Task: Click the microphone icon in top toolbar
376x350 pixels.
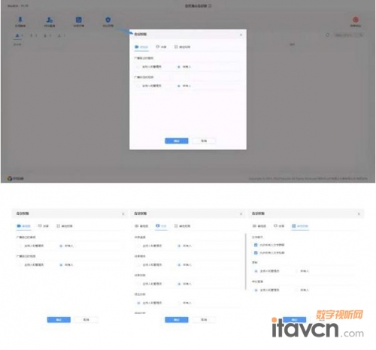Action: (x=20, y=20)
